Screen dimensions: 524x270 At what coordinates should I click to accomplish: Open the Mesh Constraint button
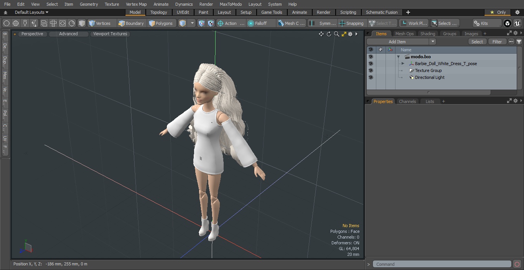292,23
